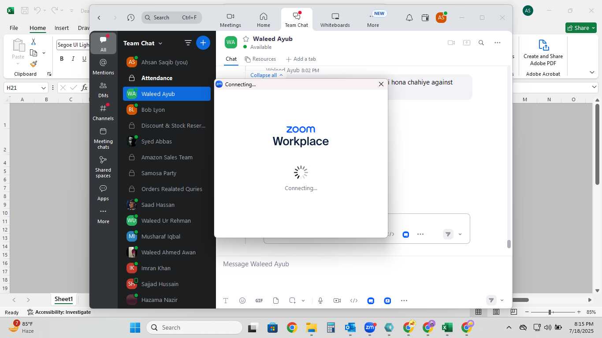Image resolution: width=602 pixels, height=338 pixels.
Task: Open chat list filter icon
Action: (188, 43)
